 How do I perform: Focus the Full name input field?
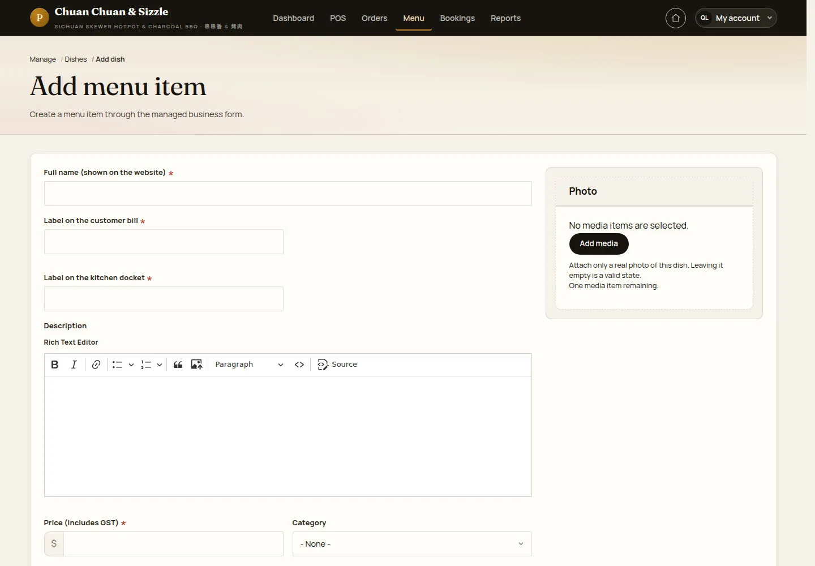pos(288,194)
